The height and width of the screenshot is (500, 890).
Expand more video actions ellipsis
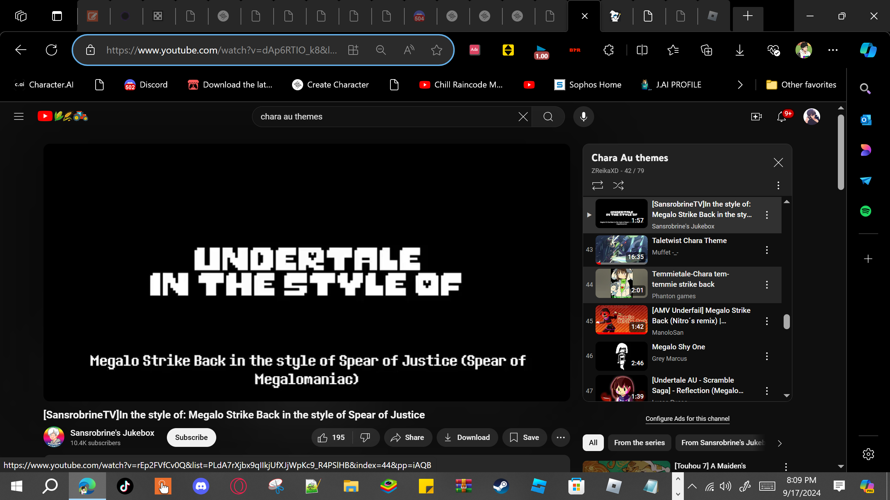pyautogui.click(x=560, y=437)
